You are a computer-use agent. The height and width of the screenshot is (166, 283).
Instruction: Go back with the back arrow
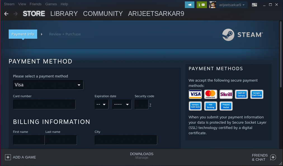coord(6,14)
